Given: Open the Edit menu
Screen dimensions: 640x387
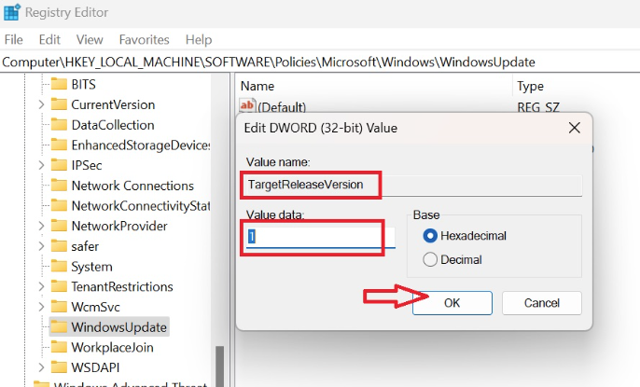Looking at the screenshot, I should coord(49,40).
